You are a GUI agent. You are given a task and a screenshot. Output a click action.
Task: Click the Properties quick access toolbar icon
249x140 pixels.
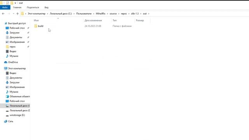pyautogui.click(x=7, y=3)
